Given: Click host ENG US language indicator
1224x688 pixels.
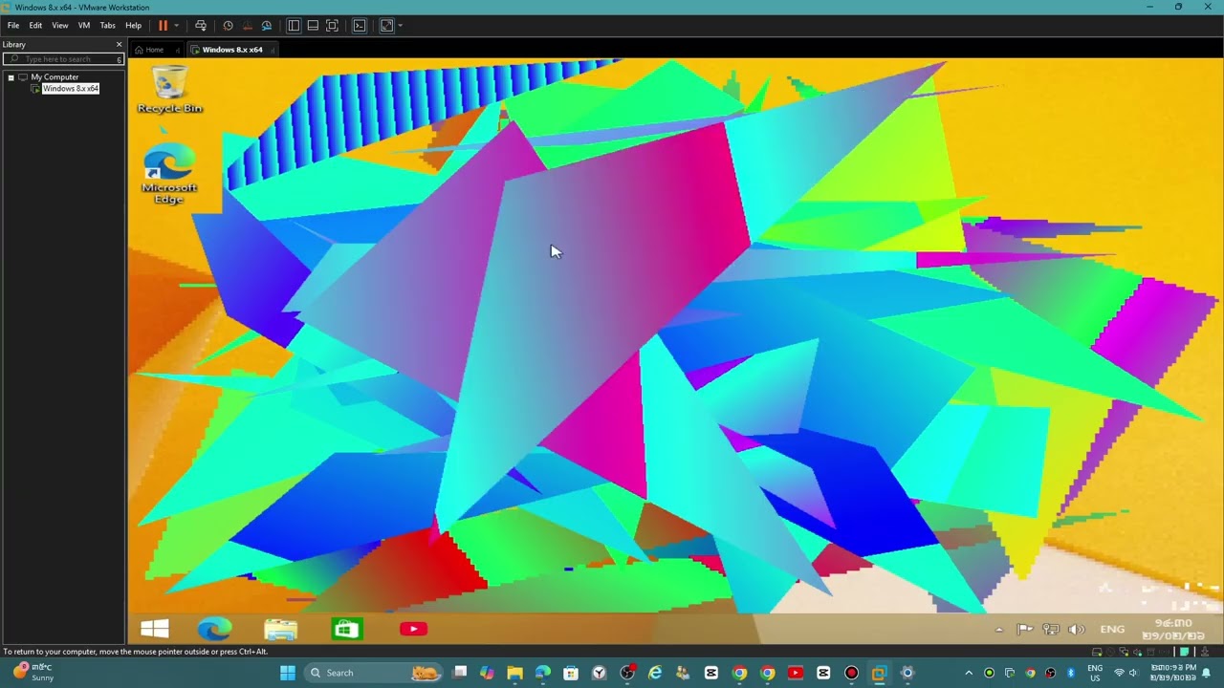Looking at the screenshot, I should click(x=1095, y=673).
